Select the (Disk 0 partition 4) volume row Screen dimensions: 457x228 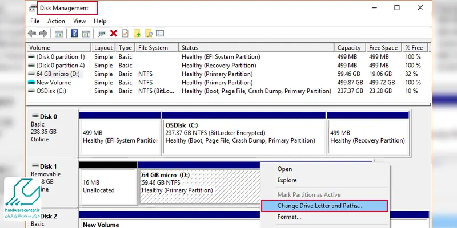[228, 66]
